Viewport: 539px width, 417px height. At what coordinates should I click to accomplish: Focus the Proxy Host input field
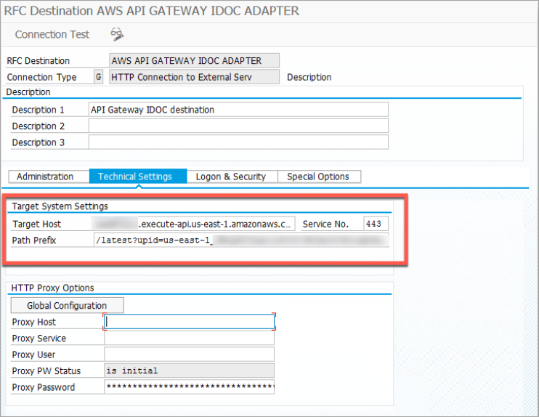click(189, 322)
